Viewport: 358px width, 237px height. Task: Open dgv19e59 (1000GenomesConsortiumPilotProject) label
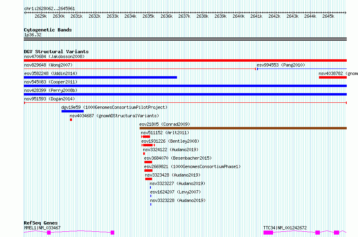114,107
